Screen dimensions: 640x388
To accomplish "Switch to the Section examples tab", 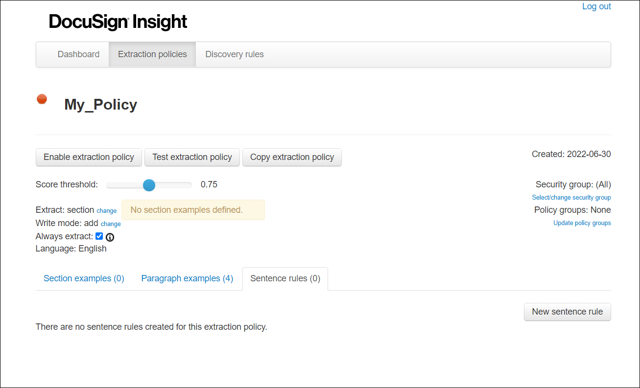I will [83, 278].
